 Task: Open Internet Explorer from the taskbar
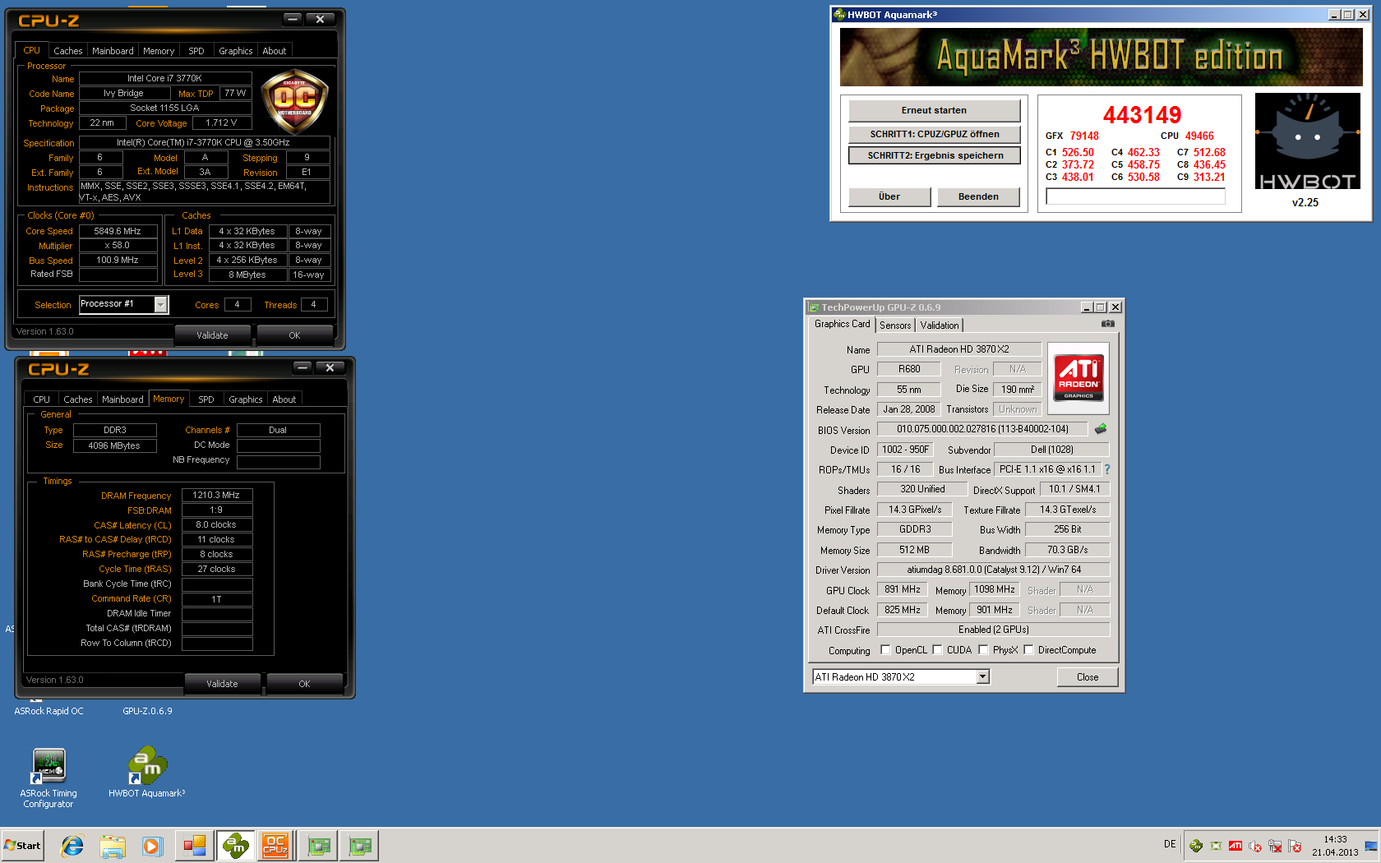click(72, 845)
